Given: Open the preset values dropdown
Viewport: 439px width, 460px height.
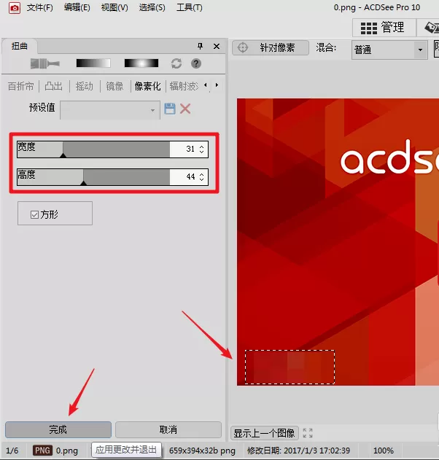Looking at the screenshot, I should pos(110,110).
